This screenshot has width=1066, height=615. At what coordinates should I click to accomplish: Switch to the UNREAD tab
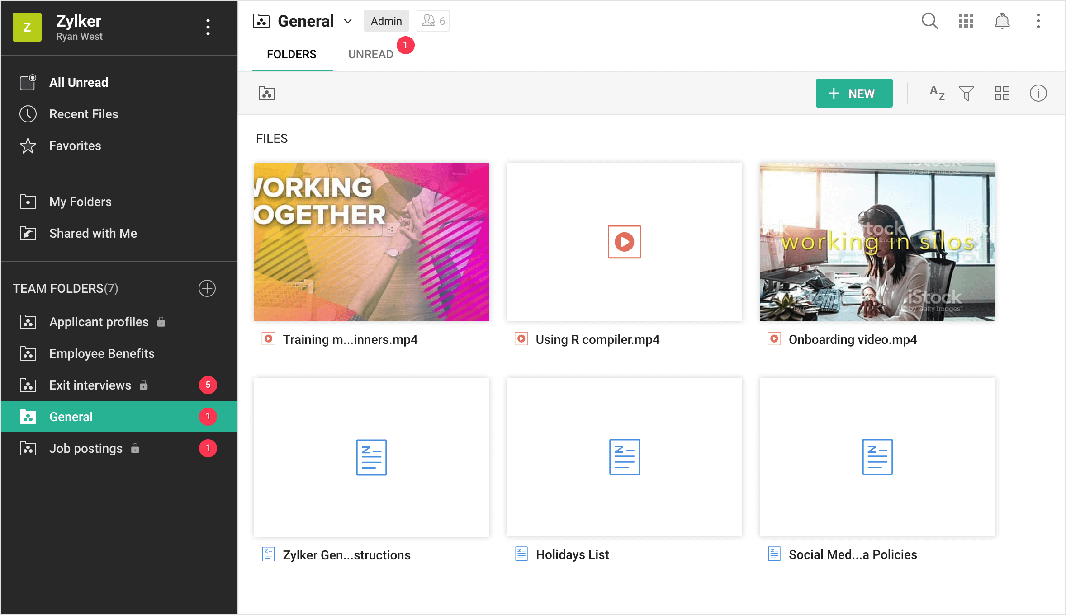(x=371, y=54)
